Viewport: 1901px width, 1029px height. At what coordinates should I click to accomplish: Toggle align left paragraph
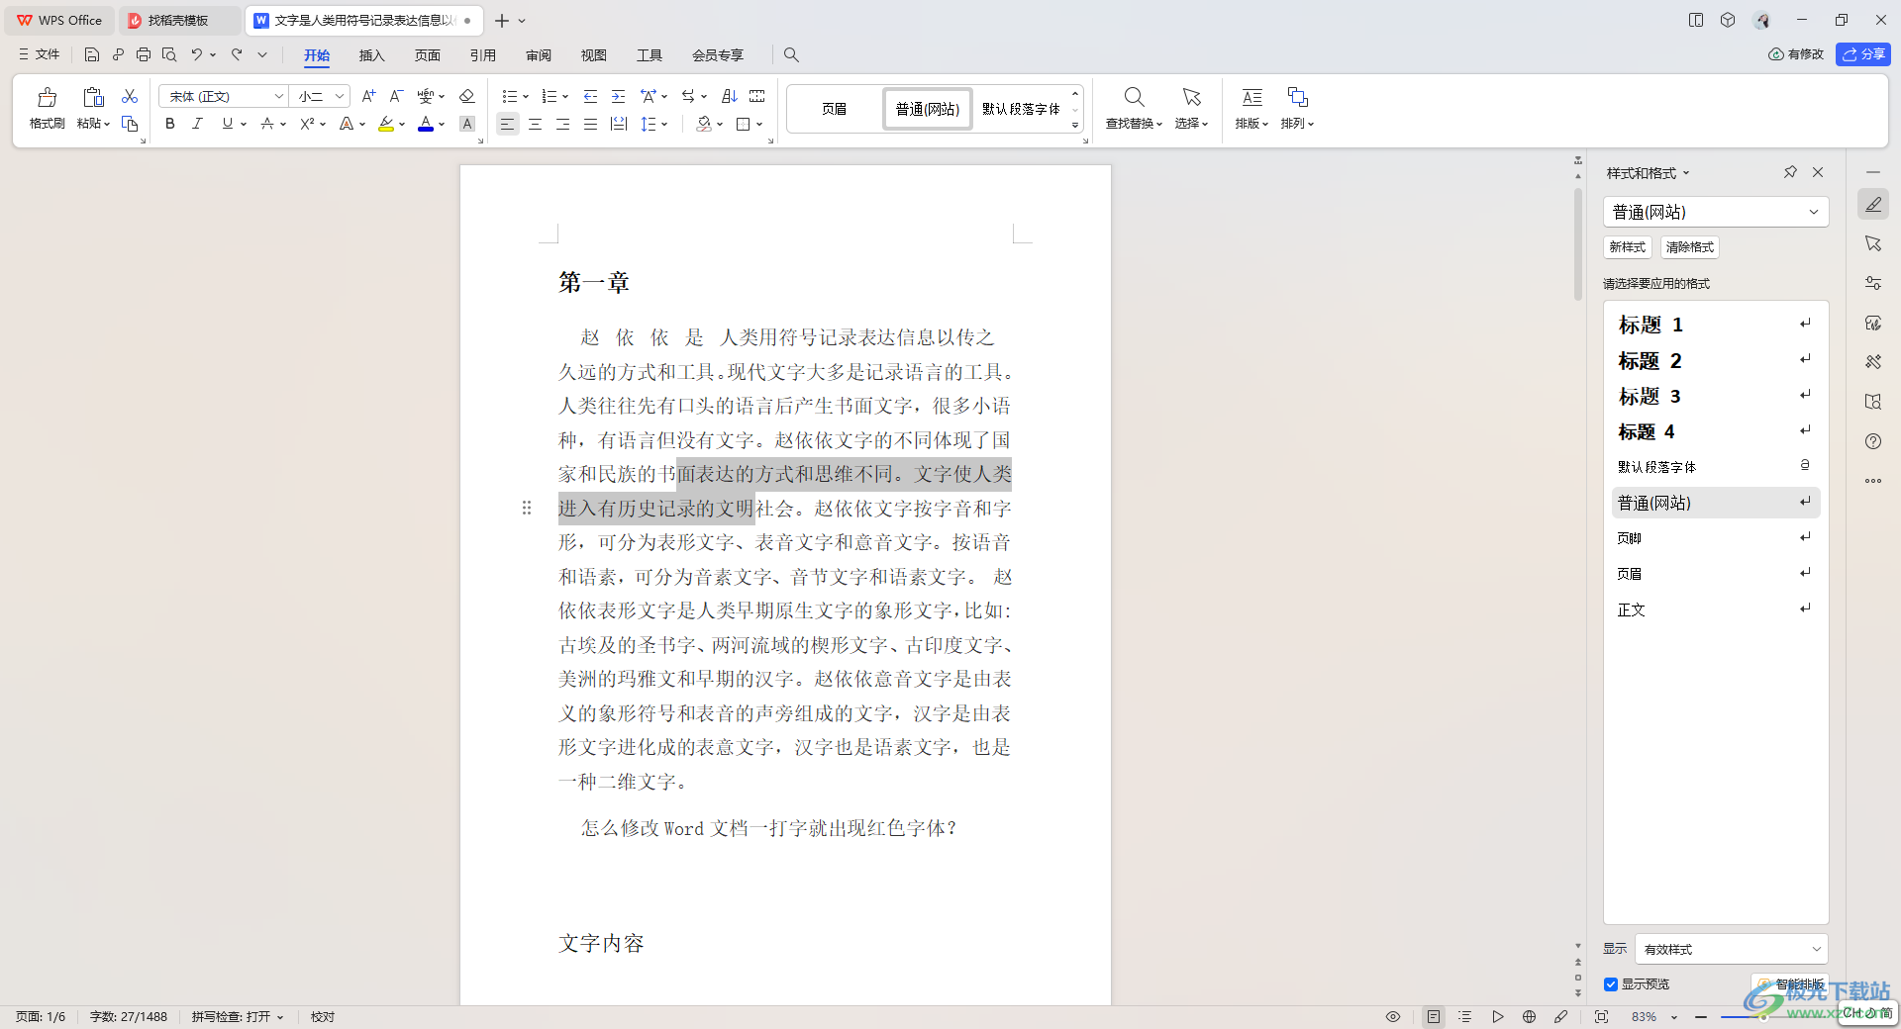pyautogui.click(x=507, y=124)
